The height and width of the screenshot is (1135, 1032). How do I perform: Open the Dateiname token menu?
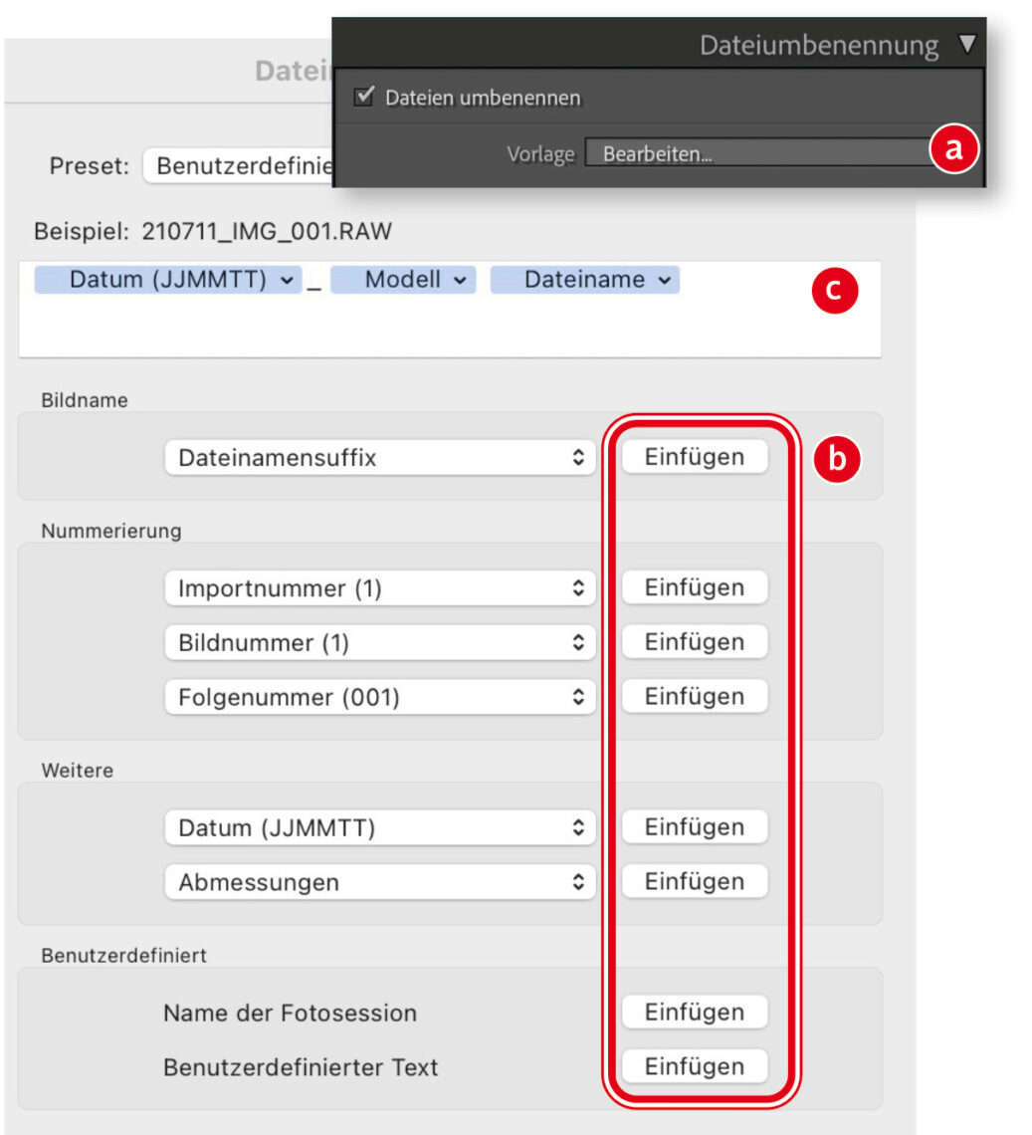pos(585,281)
